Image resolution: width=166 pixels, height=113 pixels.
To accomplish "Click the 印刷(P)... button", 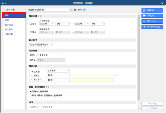I will pyautogui.click(x=152, y=16).
